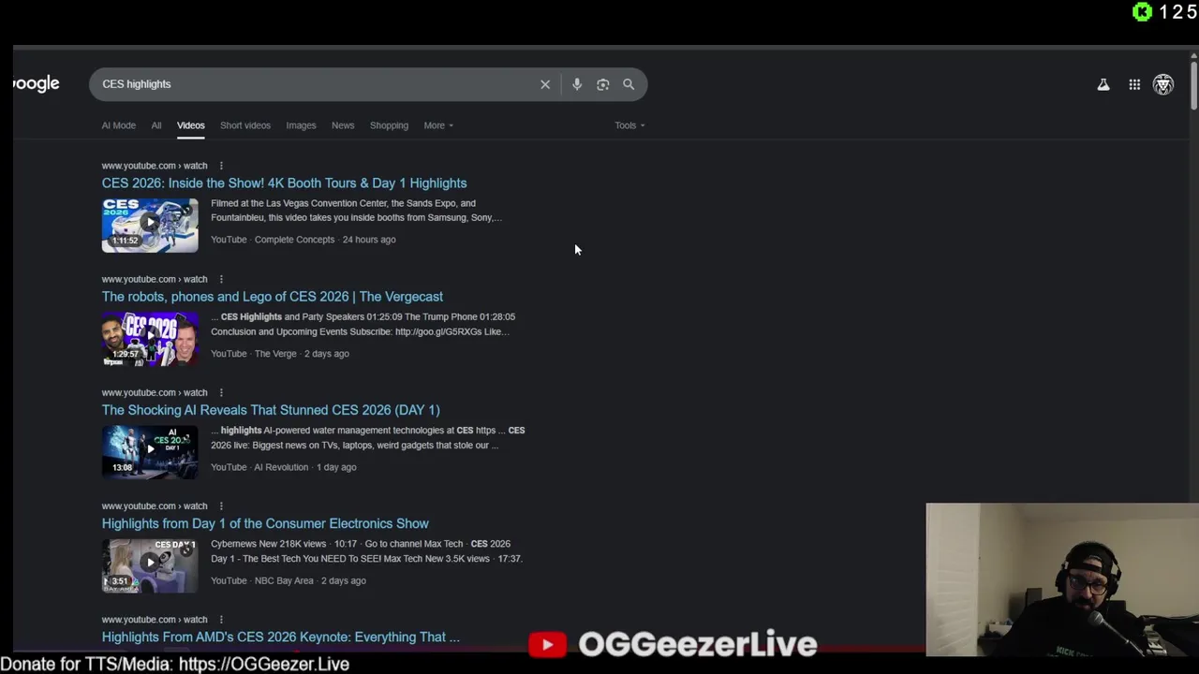Viewport: 1199px width, 674px height.
Task: Open the Short videos tab
Action: (245, 125)
